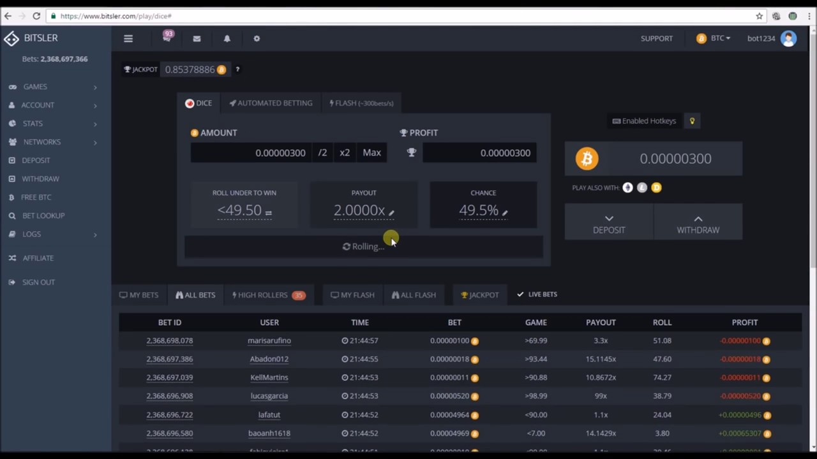Swap roll under/over toggle icon

click(x=268, y=212)
